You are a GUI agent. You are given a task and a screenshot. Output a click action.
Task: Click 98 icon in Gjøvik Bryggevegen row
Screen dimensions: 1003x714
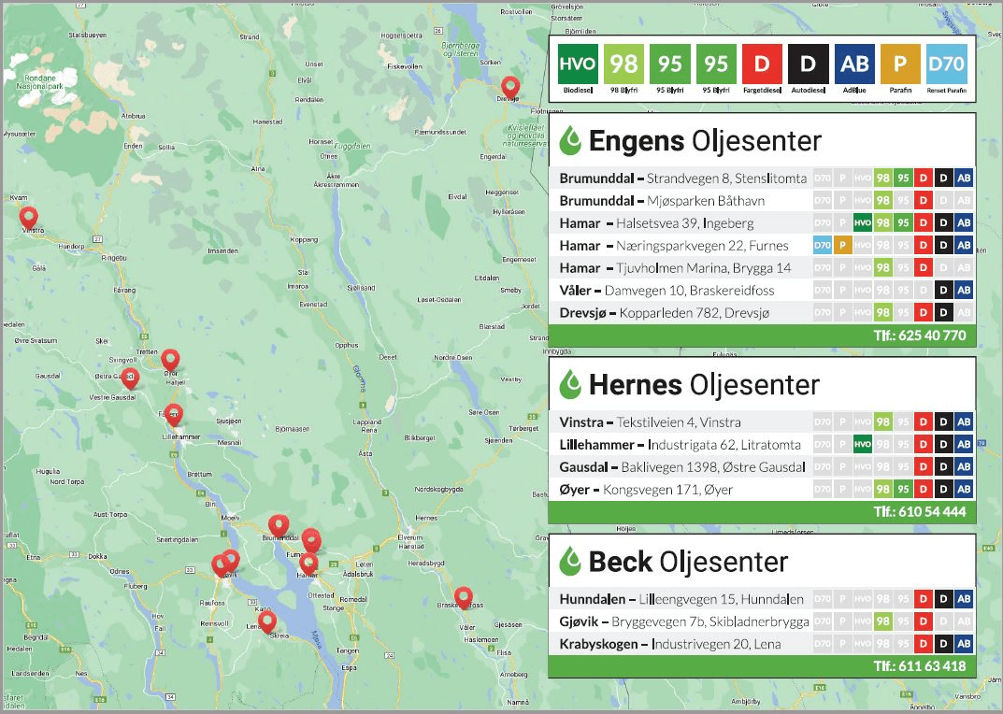[x=882, y=621]
